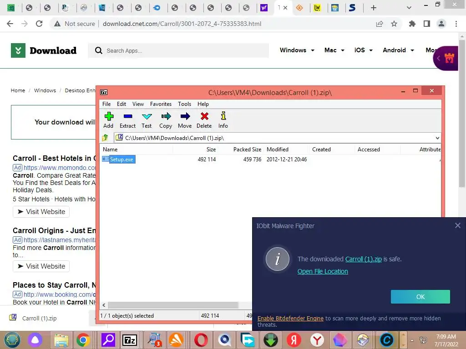Screen dimensions: 466x349
Task: Open 7-Zip from the taskbar
Action: [130, 340]
